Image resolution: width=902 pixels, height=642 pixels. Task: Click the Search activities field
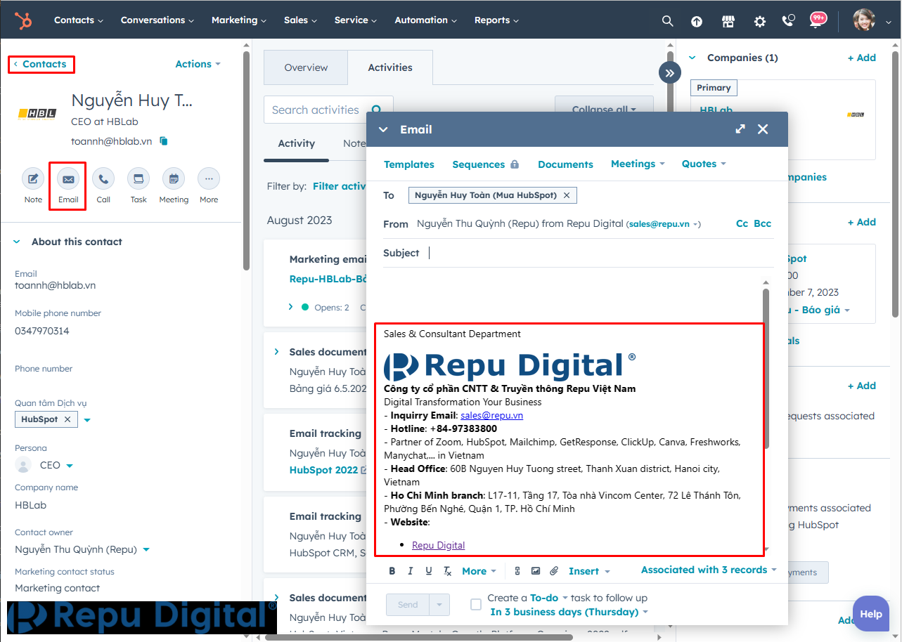click(328, 110)
